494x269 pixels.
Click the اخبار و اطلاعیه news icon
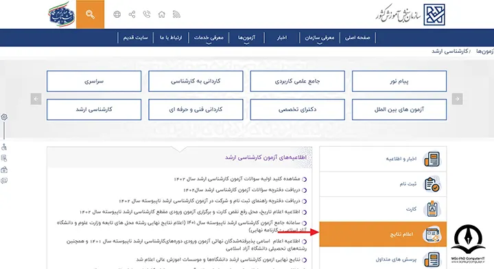[x=432, y=159]
